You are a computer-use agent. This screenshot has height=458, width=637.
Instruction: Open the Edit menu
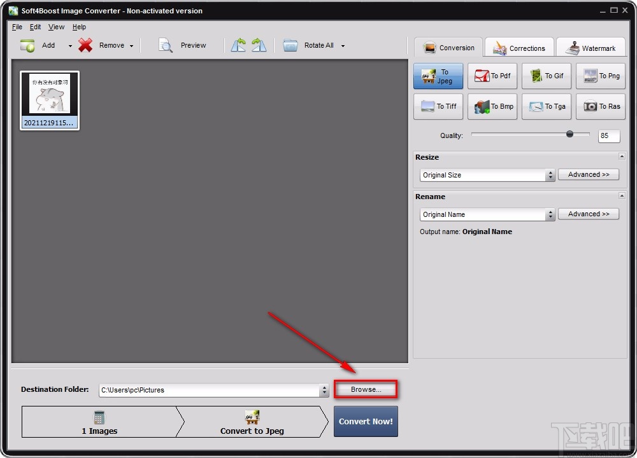pos(35,27)
